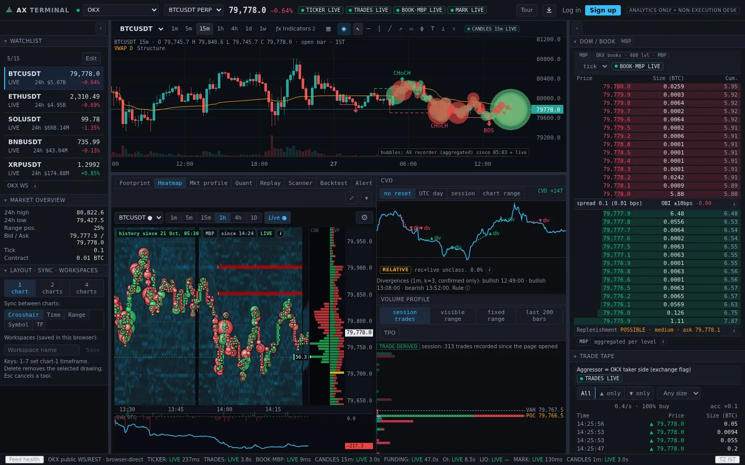Toggle Range sync between charts
This screenshot has height=465, width=745.
coord(77,315)
